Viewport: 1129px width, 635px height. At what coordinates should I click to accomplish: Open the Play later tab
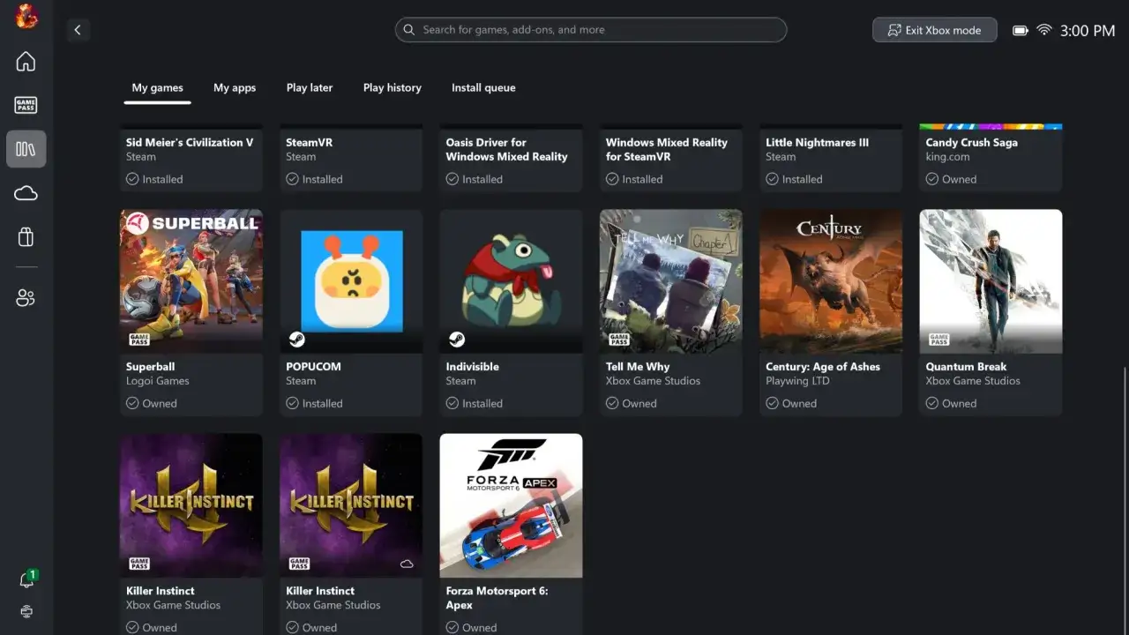coord(310,88)
